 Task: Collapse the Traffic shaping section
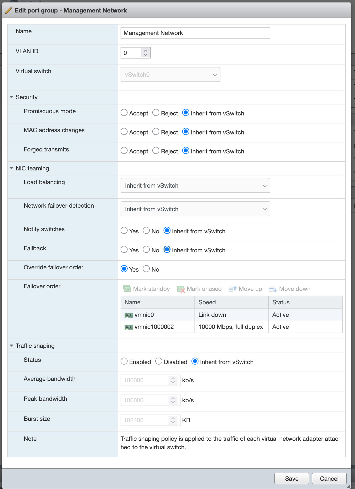[11, 346]
